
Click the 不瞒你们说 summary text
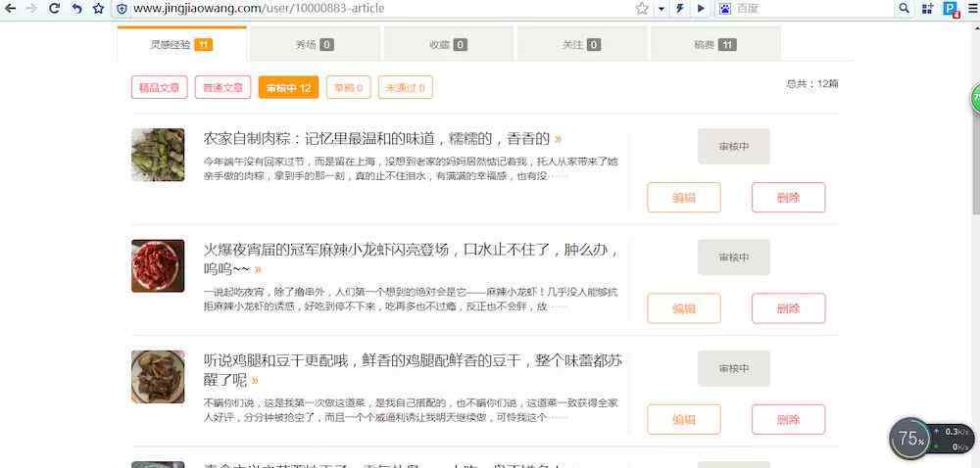tap(411, 410)
